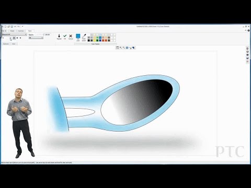The height and width of the screenshot is (188, 251).
Task: Click the zoom in magnifier icon
Action: pyautogui.click(x=121, y=48)
